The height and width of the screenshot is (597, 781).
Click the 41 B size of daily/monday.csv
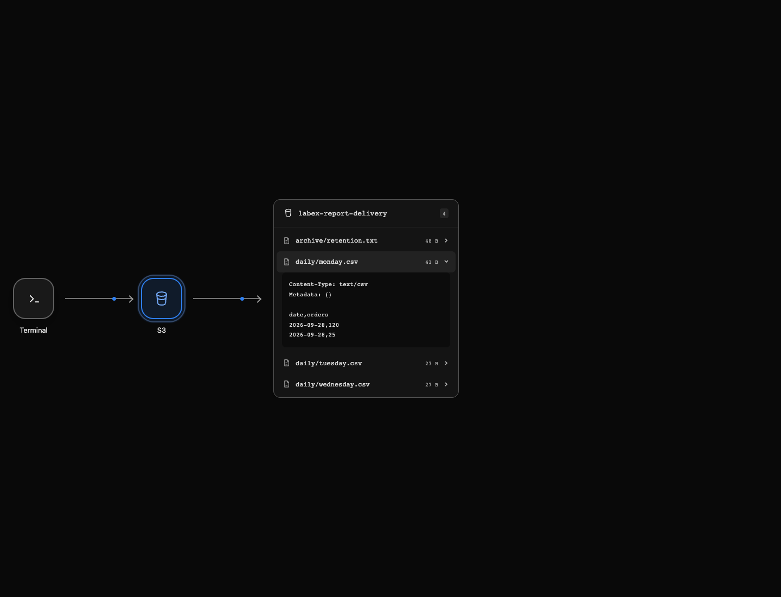pos(432,262)
